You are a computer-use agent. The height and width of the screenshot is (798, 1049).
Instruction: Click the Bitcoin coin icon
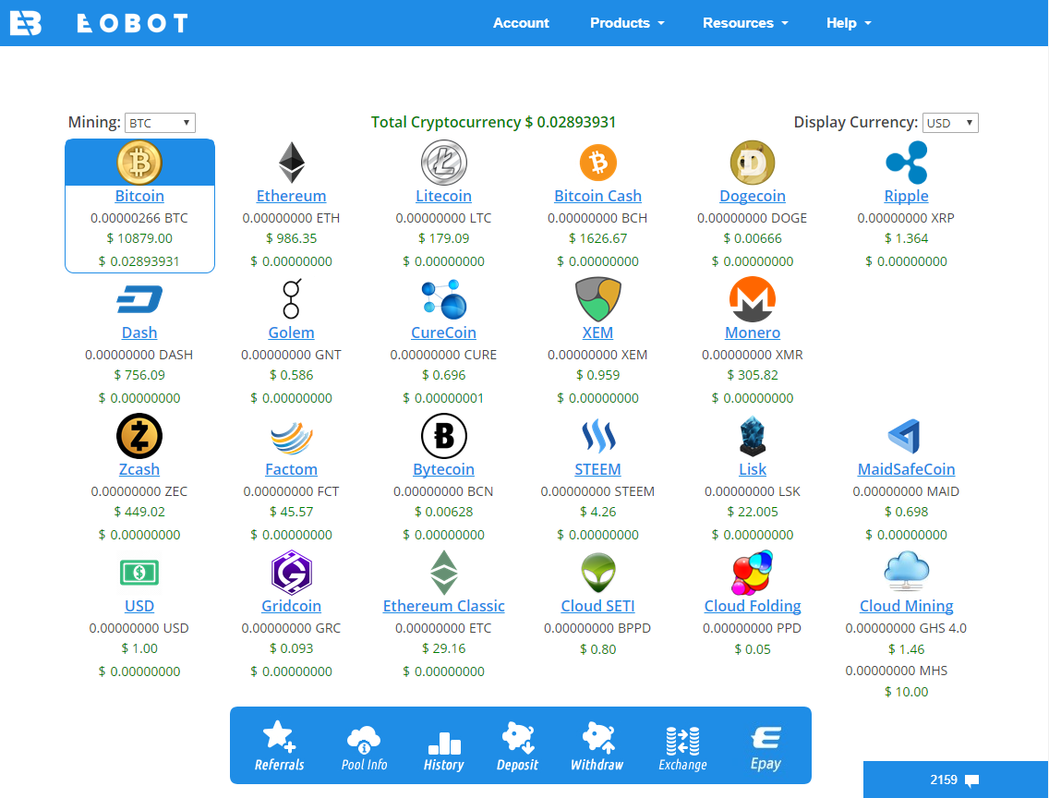(x=139, y=163)
